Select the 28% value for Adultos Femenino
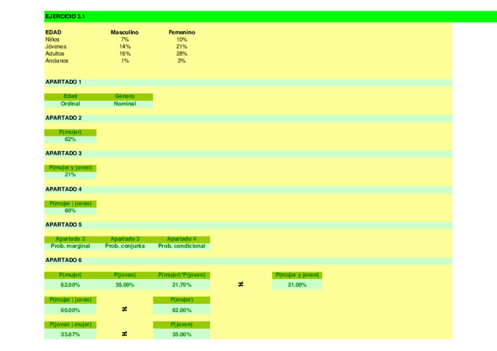The image size is (497, 351). pyautogui.click(x=182, y=53)
